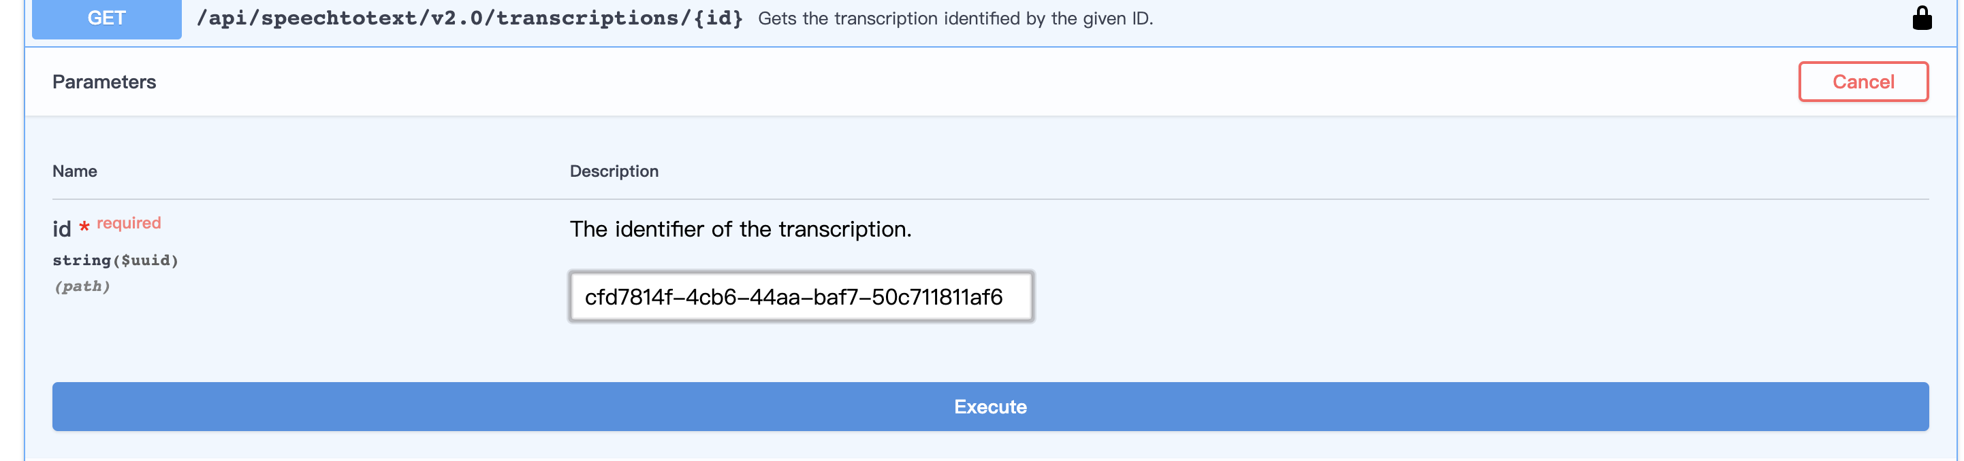The image size is (1964, 461).
Task: Click 'The identifier of the transcription.' text
Action: [740, 229]
